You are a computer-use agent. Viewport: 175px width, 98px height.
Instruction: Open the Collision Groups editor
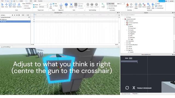click(x=148, y=6)
